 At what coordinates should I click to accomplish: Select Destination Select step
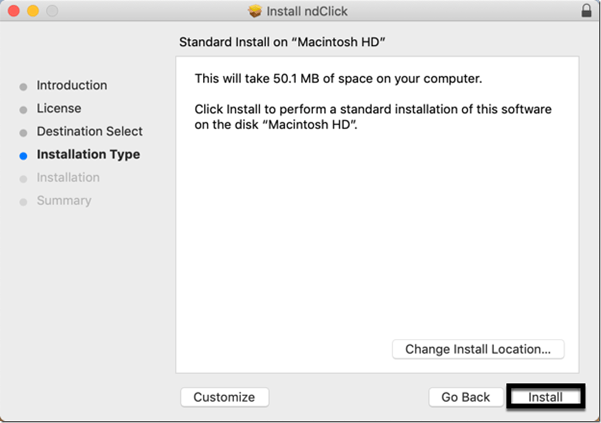[x=89, y=131]
